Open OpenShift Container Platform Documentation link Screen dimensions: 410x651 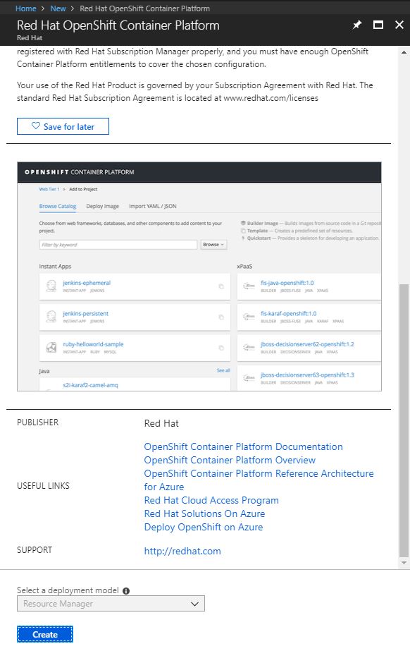pos(243,446)
